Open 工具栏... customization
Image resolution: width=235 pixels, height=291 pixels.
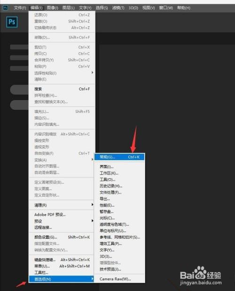coord(62,273)
